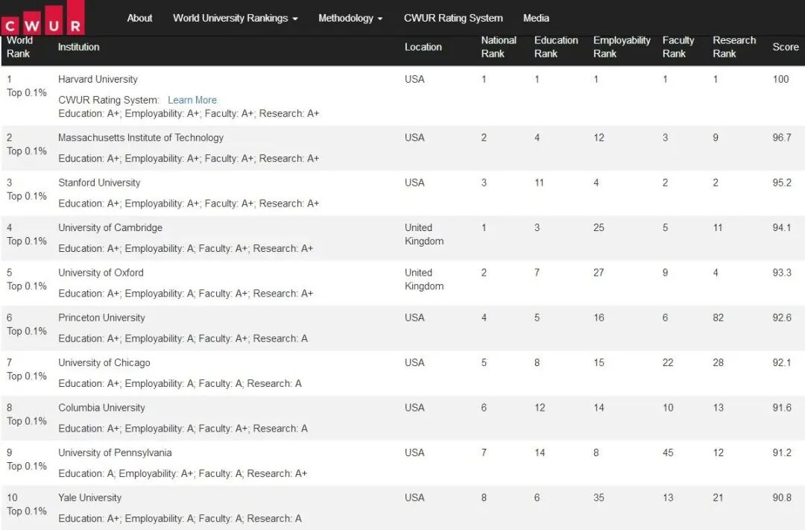Click the Research Rank column header

pyautogui.click(x=734, y=47)
